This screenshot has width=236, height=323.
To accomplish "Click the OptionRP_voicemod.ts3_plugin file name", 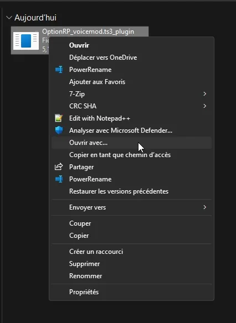I will (88, 32).
